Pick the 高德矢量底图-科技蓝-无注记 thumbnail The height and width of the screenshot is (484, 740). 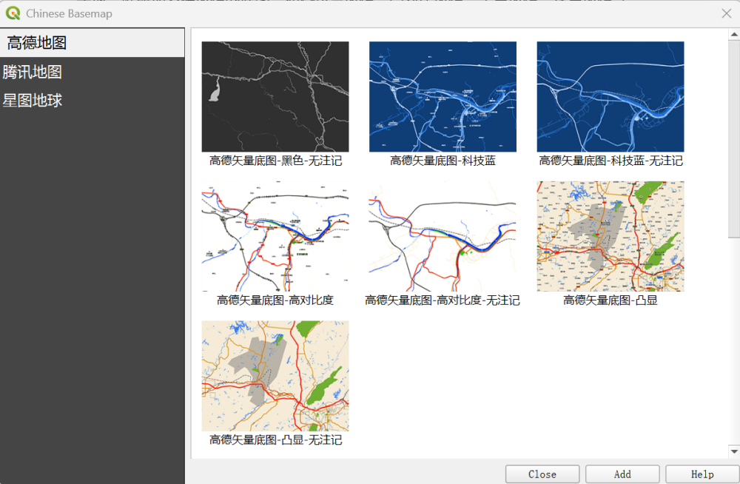(x=610, y=97)
